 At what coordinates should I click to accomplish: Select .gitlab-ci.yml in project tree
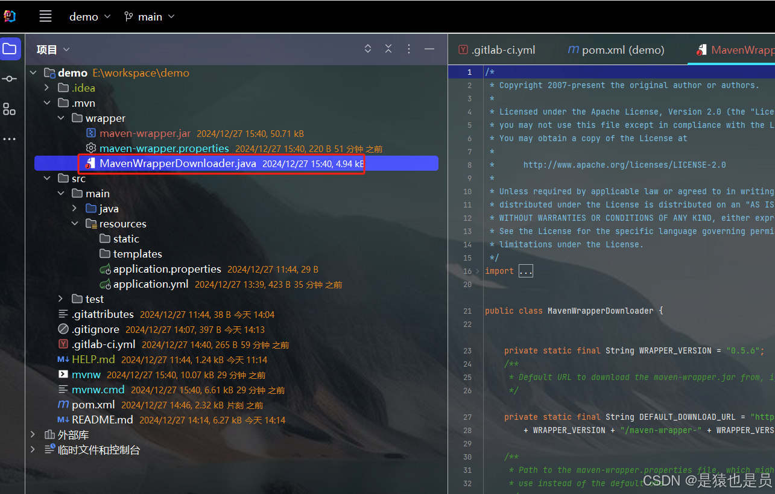(x=104, y=344)
